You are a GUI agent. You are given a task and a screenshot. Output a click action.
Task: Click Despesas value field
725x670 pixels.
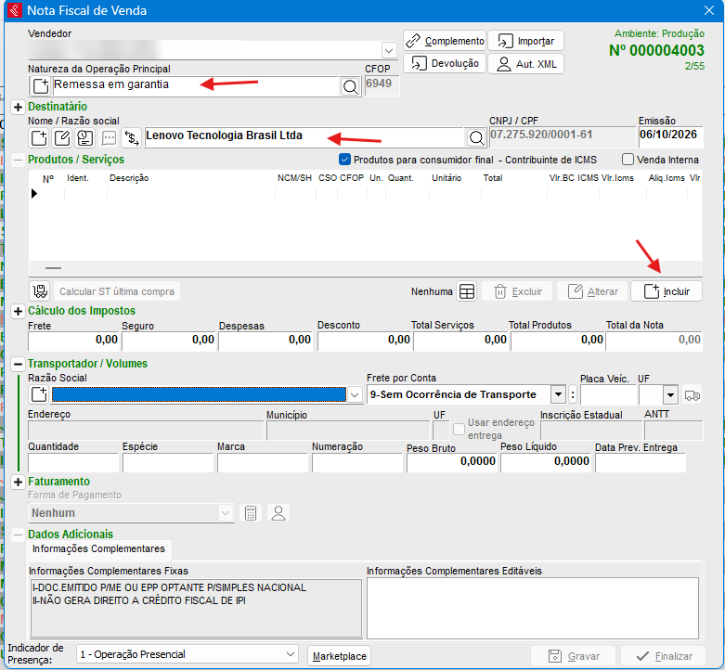(265, 341)
